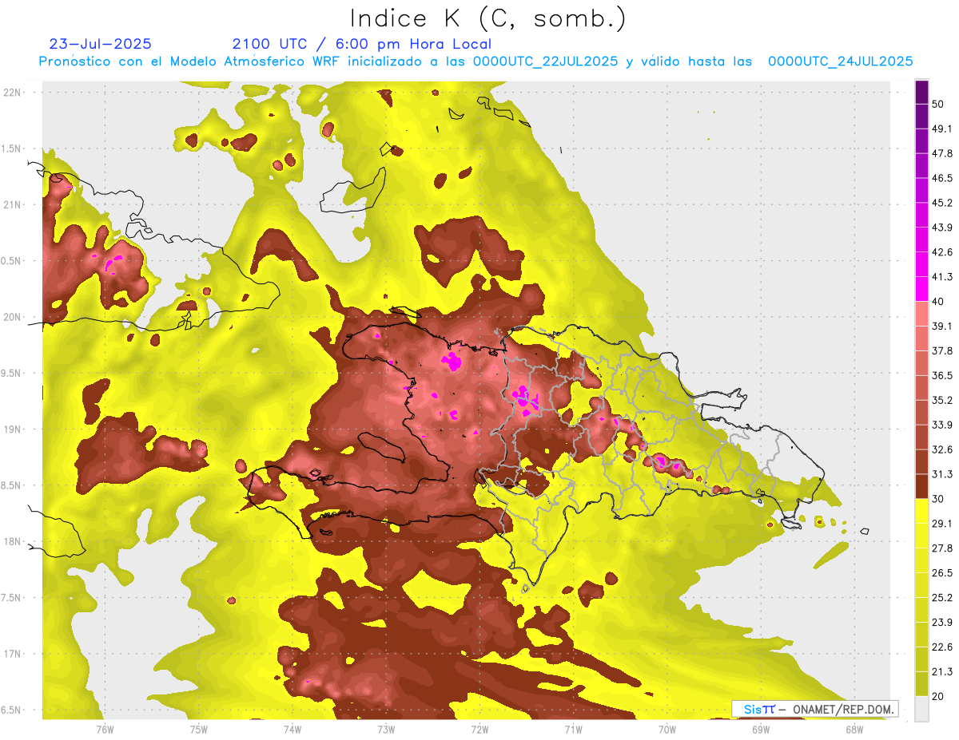Click colorbar value "35.2"

[941, 400]
